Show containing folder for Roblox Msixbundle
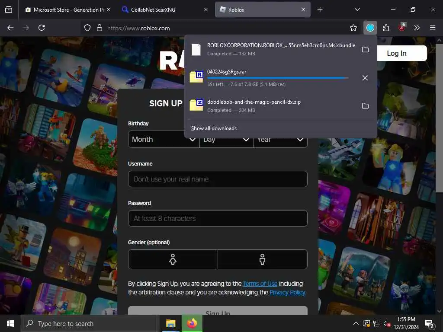Viewport: 443px width, 332px height. click(x=365, y=50)
